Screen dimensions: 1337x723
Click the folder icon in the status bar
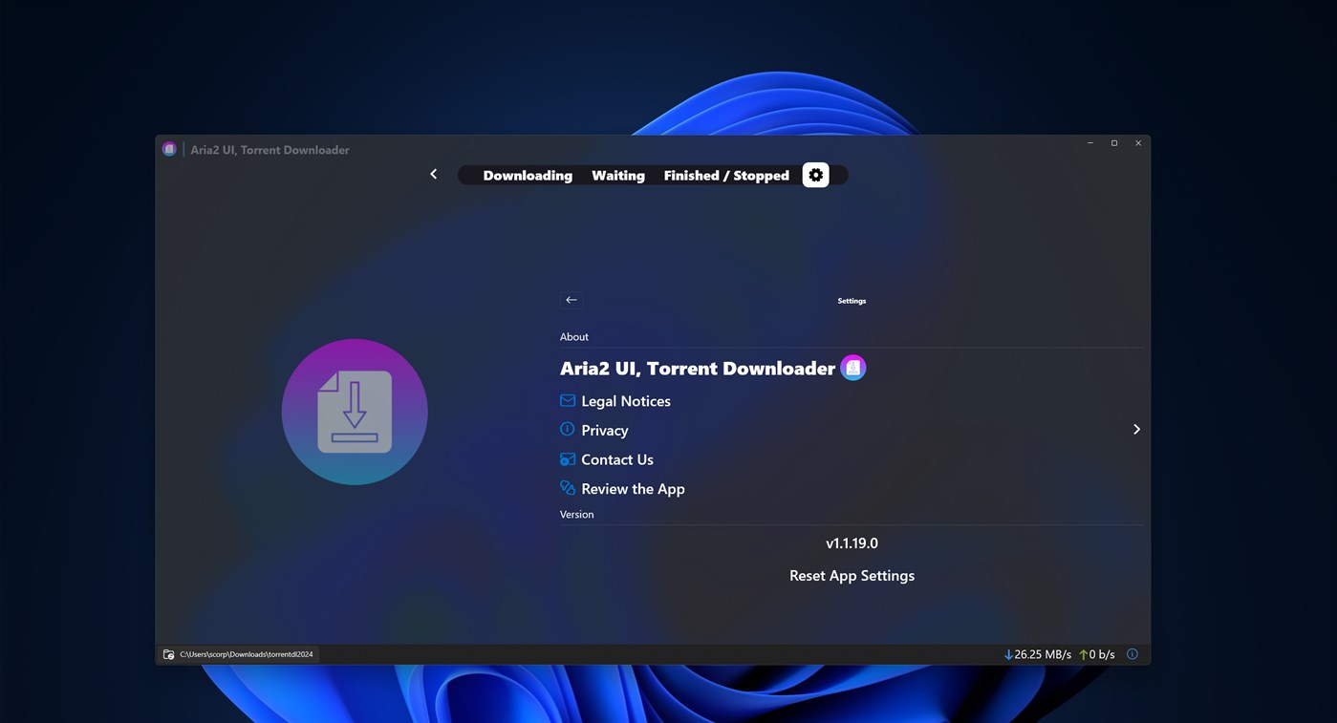(x=168, y=653)
